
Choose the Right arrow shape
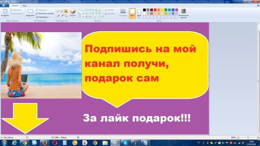tap(93, 13)
